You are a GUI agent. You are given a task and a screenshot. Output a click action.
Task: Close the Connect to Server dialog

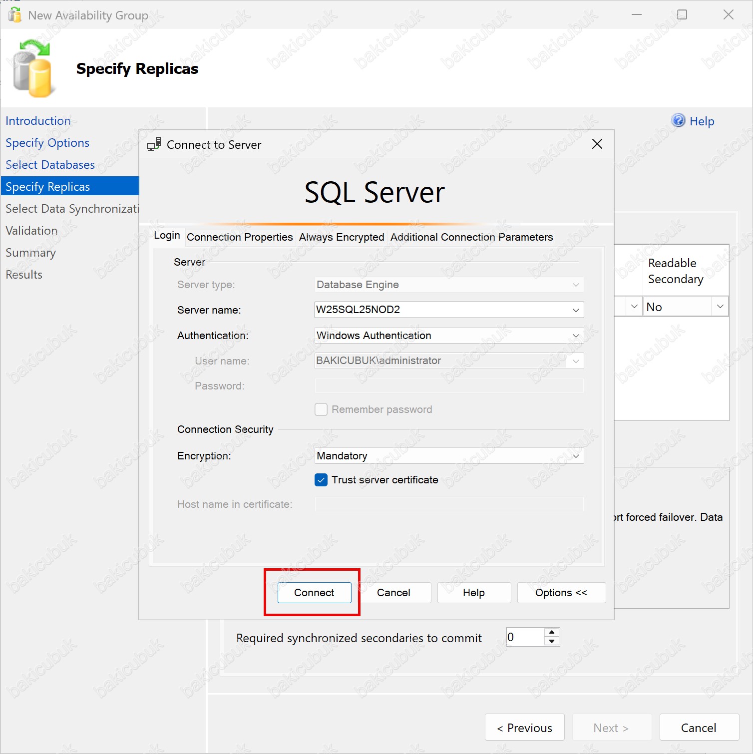click(597, 144)
